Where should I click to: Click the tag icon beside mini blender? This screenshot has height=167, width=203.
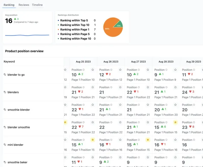(x=5, y=145)
